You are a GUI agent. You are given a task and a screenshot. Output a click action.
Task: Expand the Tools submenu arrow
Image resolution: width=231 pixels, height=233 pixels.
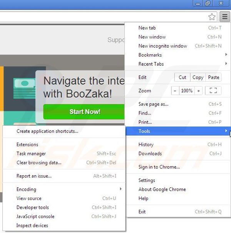(226, 131)
